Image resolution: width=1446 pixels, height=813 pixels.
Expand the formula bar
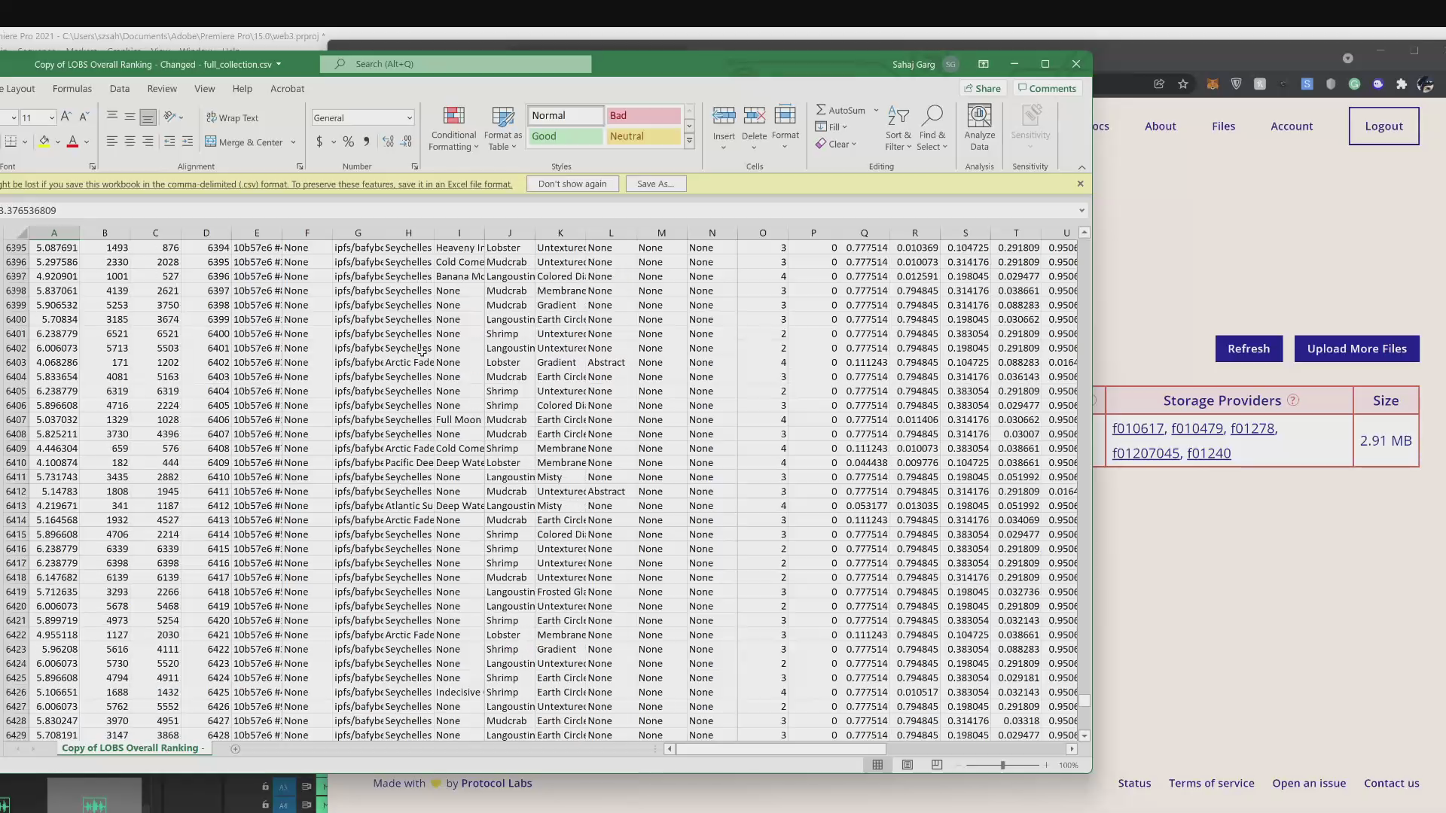[1081, 211]
